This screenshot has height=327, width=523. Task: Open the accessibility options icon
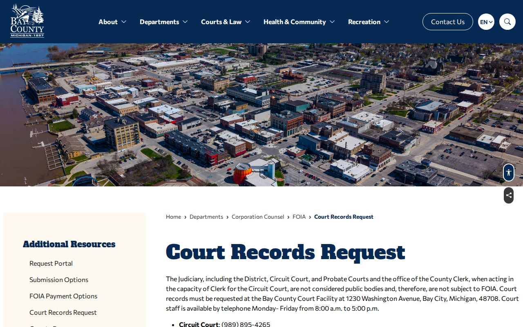coord(509,172)
